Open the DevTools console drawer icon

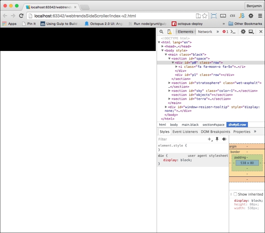pyautogui.click(x=233, y=32)
